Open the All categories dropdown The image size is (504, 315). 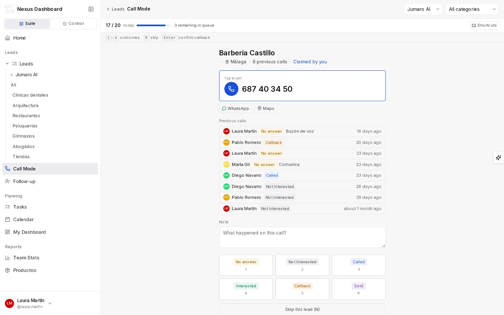[472, 9]
